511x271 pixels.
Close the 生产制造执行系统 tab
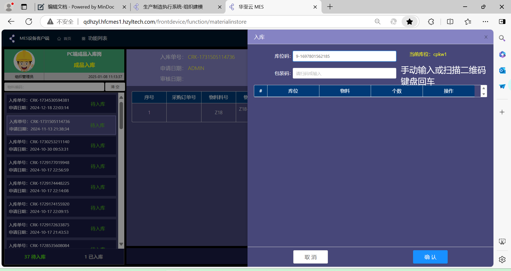coord(220,7)
